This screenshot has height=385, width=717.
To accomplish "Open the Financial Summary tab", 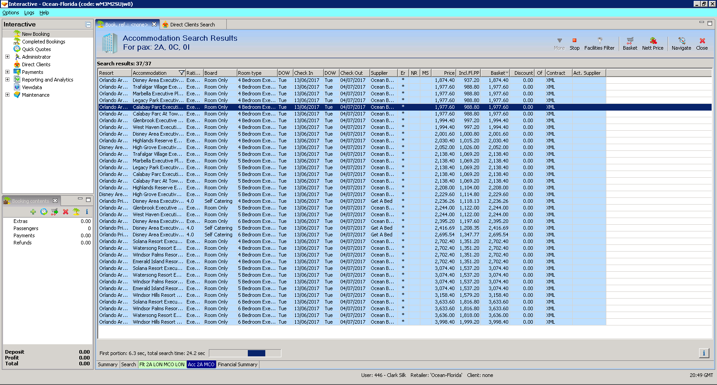I will (x=238, y=364).
